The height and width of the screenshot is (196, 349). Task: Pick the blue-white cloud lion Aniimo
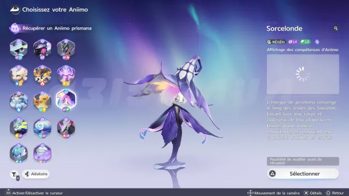point(19,101)
